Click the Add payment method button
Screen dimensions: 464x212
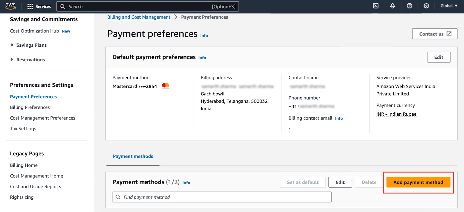[418, 182]
